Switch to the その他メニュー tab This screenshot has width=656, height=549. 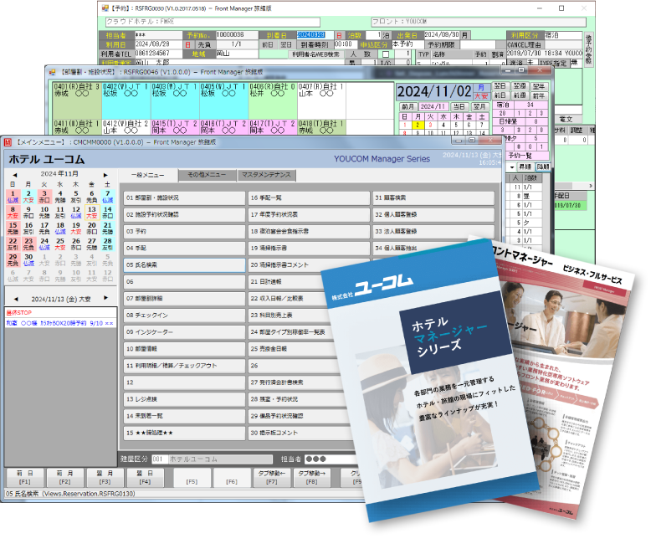click(x=207, y=175)
